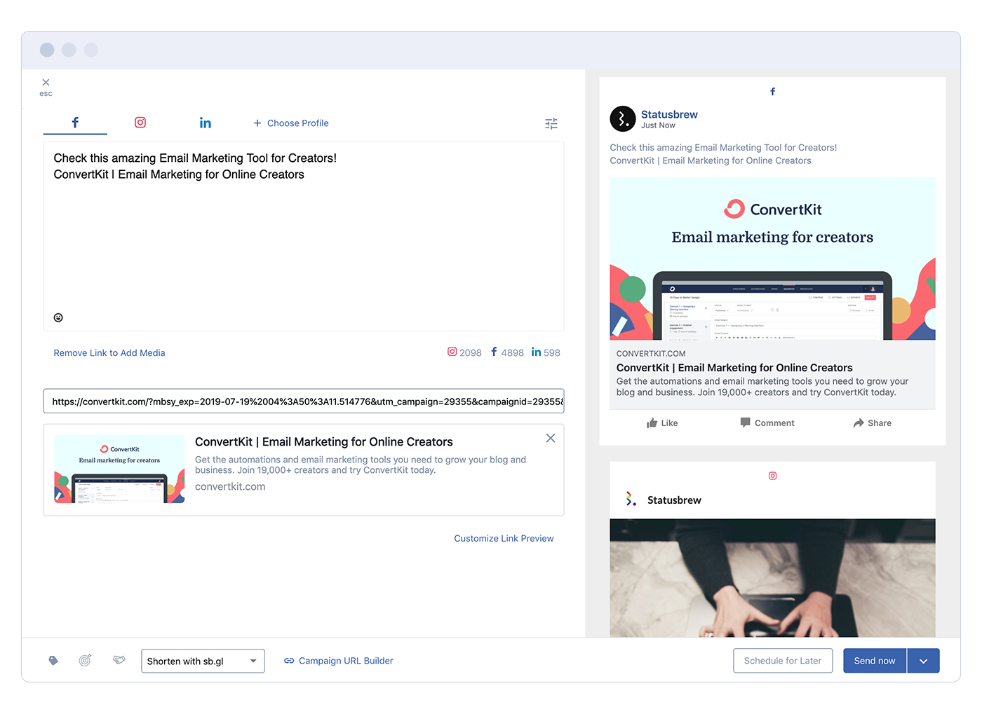Click convertkit.com domain in link card

click(x=230, y=487)
